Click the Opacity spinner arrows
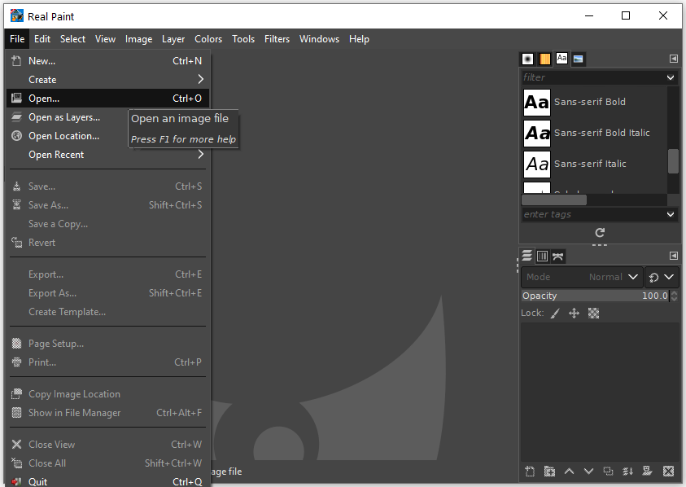The width and height of the screenshot is (686, 487). [x=674, y=296]
